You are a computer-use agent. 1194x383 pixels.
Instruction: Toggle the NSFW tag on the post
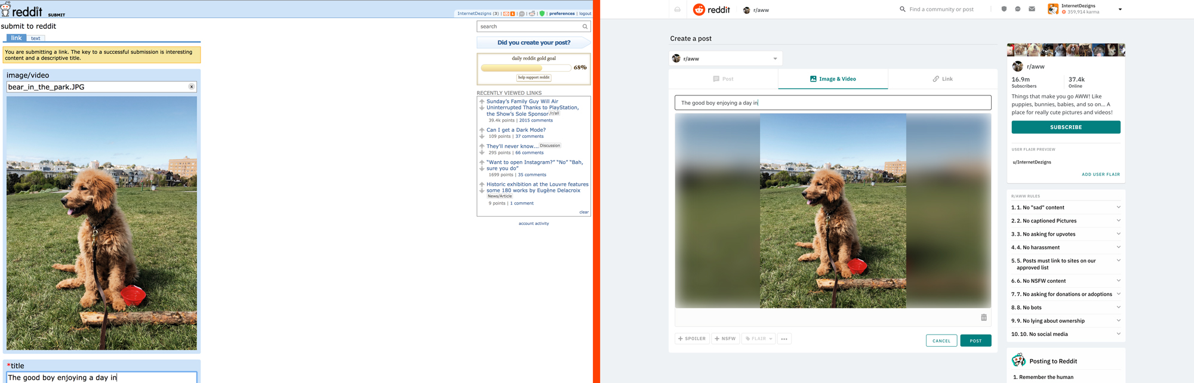pyautogui.click(x=725, y=339)
